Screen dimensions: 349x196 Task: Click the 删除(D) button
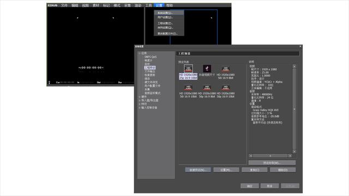tap(282, 170)
